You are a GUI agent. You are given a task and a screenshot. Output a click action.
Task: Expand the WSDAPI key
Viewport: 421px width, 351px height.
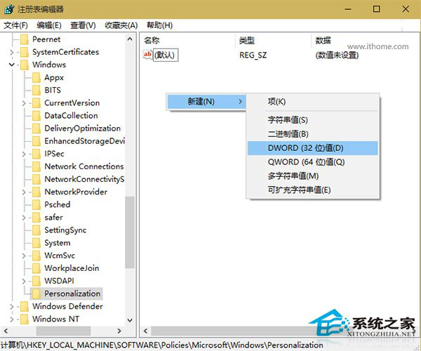[24, 281]
